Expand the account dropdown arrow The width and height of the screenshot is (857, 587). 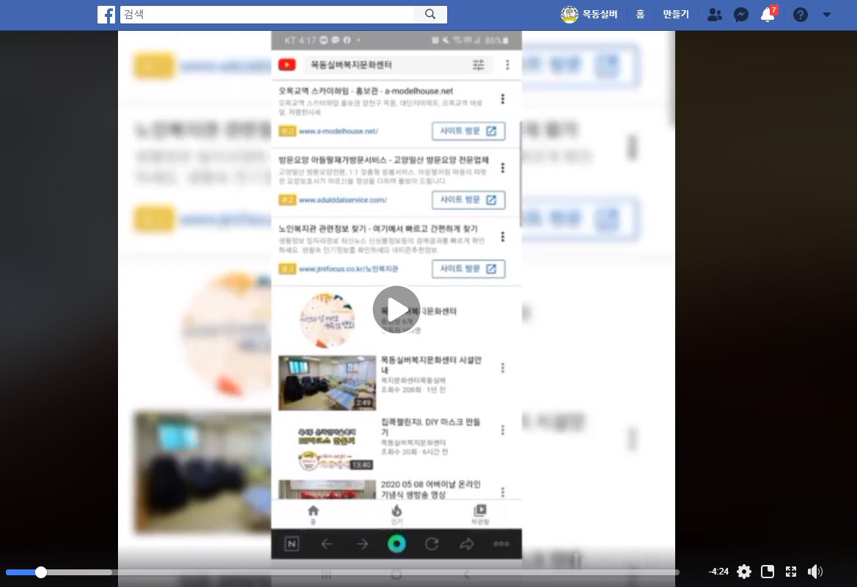pyautogui.click(x=828, y=15)
